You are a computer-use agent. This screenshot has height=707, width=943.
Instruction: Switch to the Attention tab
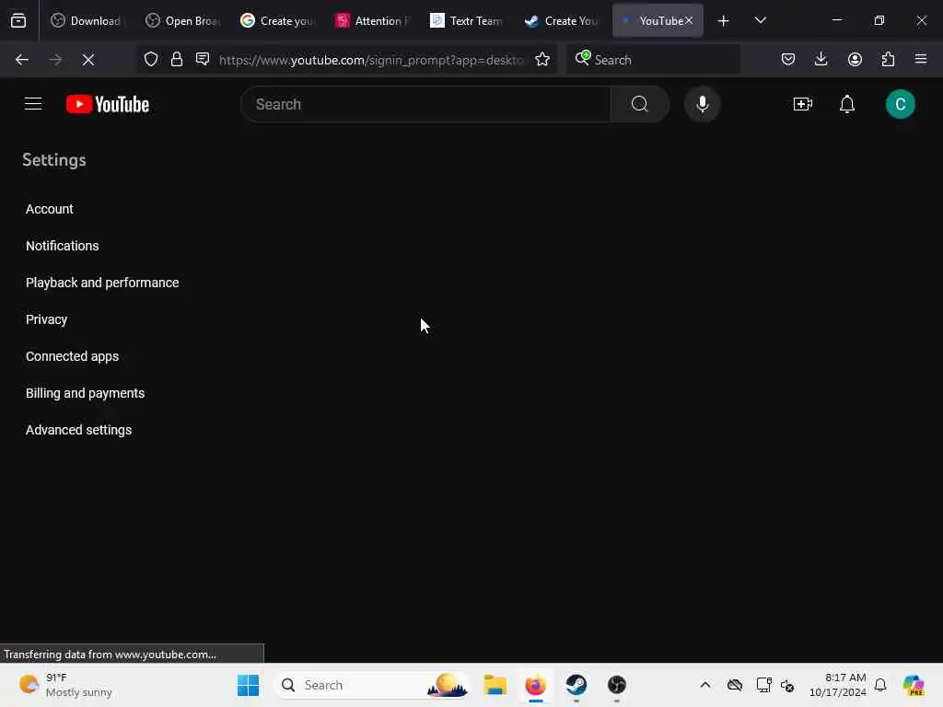[372, 21]
